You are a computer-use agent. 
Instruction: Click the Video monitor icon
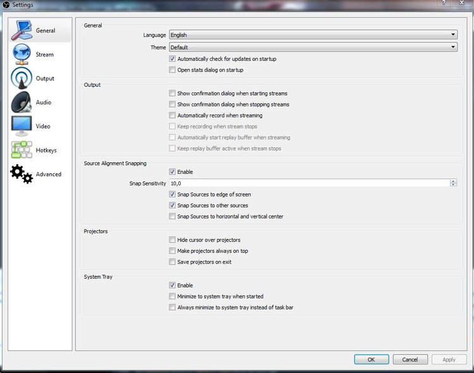(21, 126)
